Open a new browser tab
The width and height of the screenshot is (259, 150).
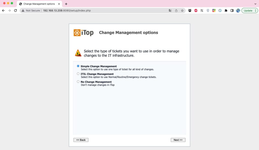tap(66, 4)
